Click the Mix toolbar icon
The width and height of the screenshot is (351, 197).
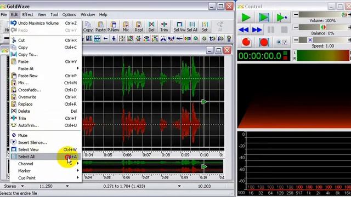(x=126, y=27)
